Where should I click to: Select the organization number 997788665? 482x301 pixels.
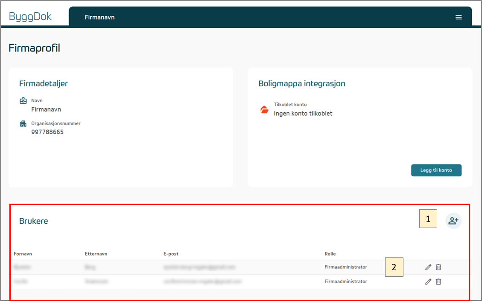click(47, 132)
